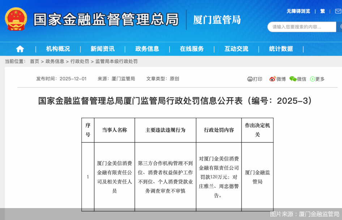Open the 政务信息 navigation dropdown

click(x=147, y=49)
